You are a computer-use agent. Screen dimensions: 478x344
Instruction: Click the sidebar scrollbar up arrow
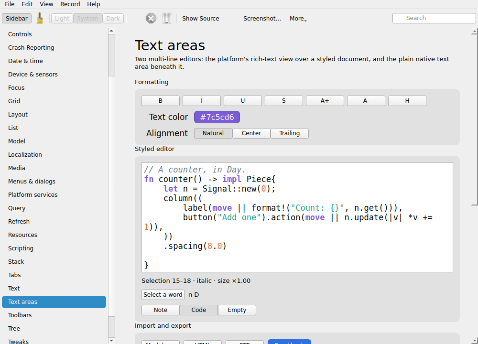(x=111, y=31)
